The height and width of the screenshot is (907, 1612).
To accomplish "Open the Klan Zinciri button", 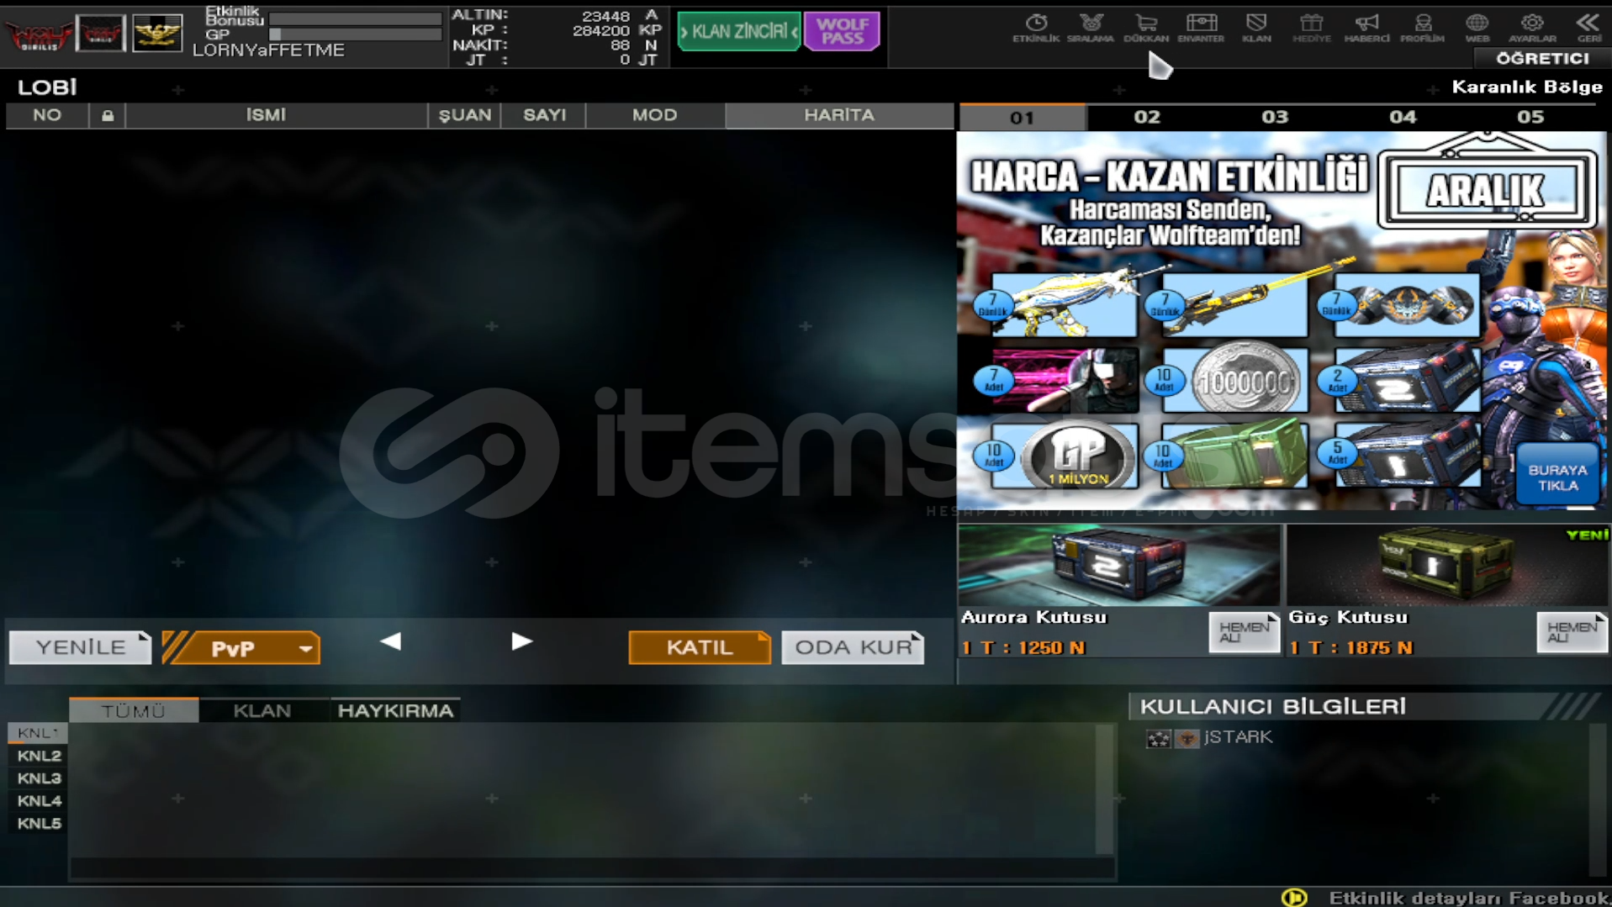I will (739, 32).
